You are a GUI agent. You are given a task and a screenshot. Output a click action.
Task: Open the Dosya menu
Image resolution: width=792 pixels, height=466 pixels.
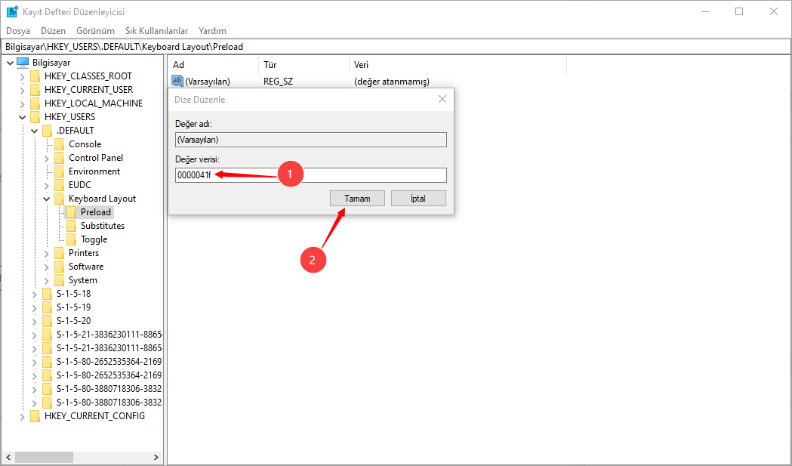click(x=18, y=31)
